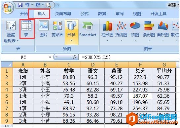180x128 pixels.
Task: Expand the 折线图 dropdown arrow
Action: [121, 40]
